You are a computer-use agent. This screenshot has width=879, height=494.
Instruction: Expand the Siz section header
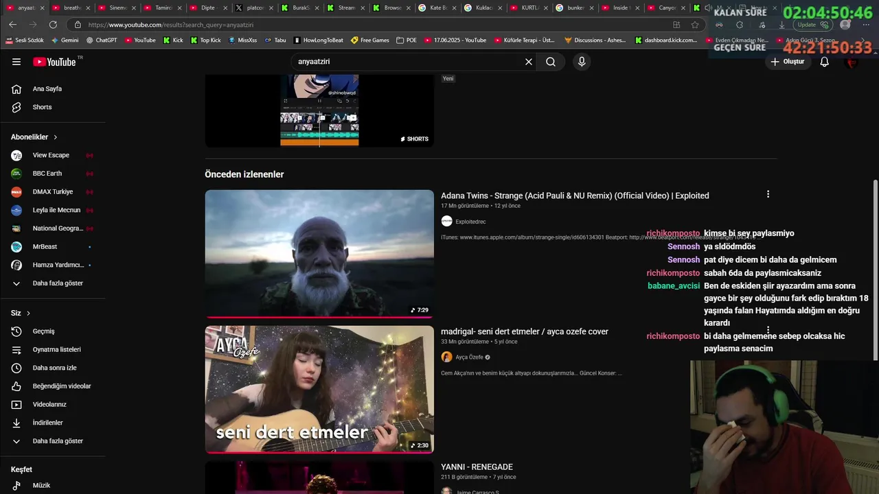[x=21, y=313]
